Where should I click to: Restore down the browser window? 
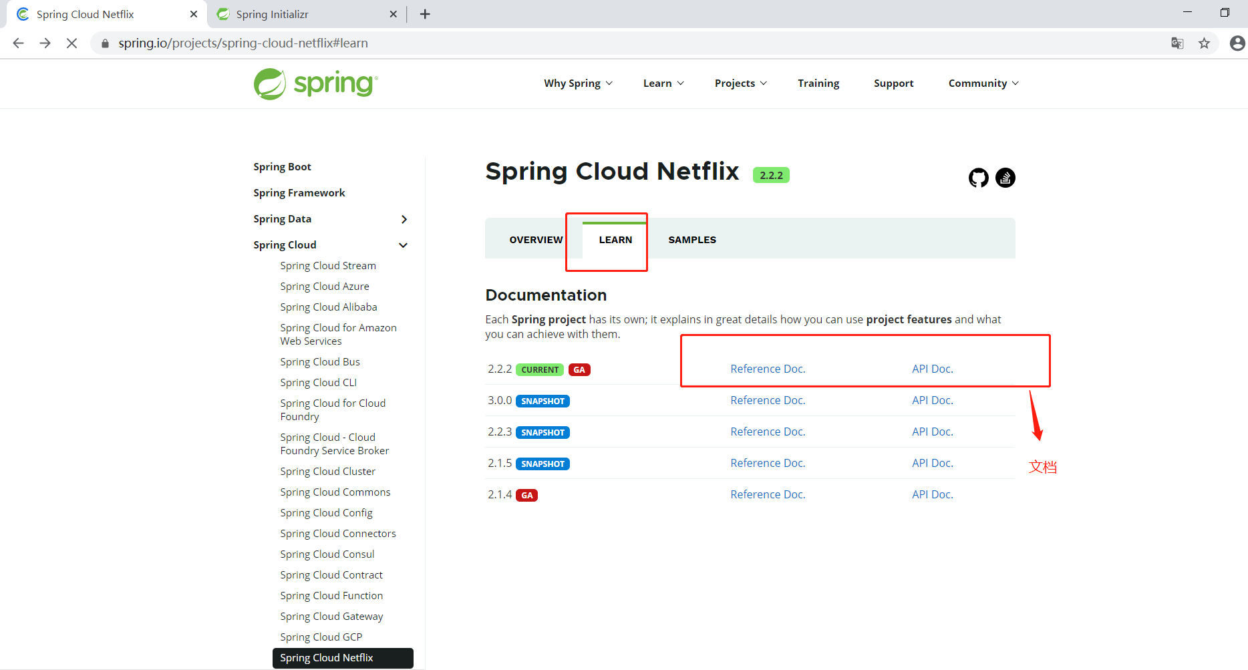(x=1225, y=12)
